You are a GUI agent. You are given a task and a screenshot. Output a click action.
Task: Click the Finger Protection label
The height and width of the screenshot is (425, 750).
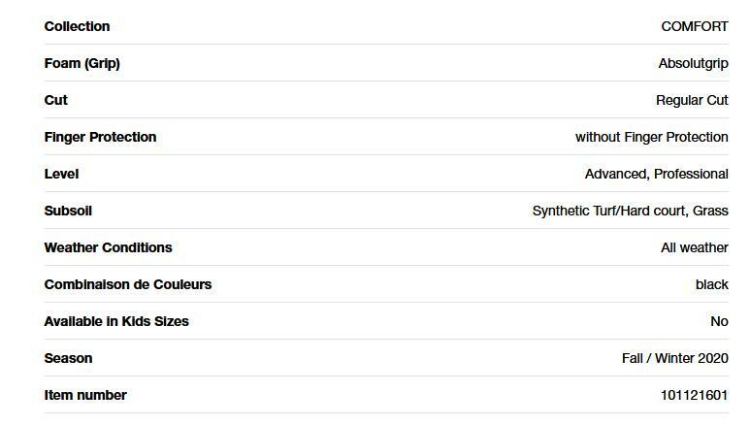coord(100,137)
